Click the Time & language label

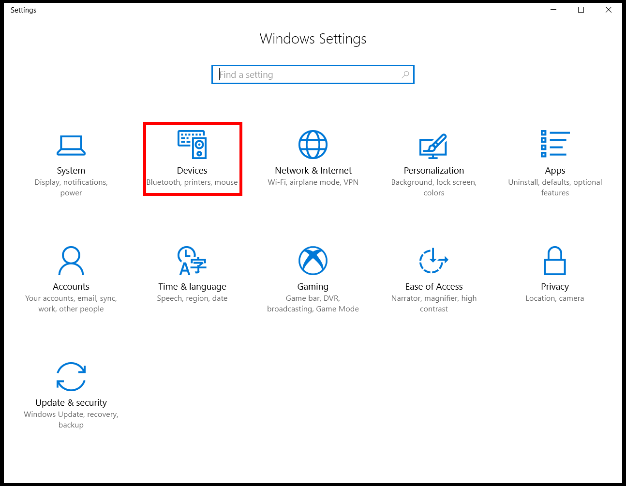point(192,287)
